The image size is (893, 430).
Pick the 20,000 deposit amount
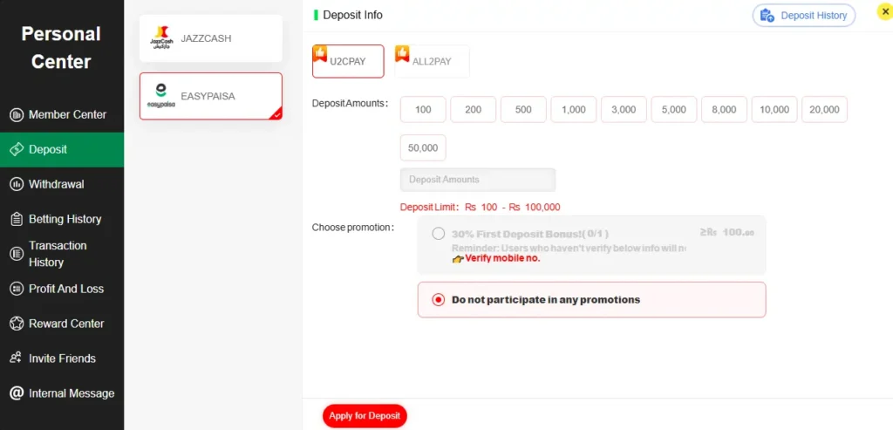click(x=824, y=109)
